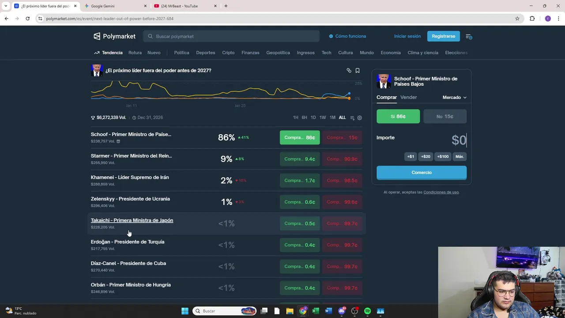Image resolution: width=565 pixels, height=318 pixels.
Task: Click the Schoof volume gift icon
Action: pyautogui.click(x=118, y=141)
